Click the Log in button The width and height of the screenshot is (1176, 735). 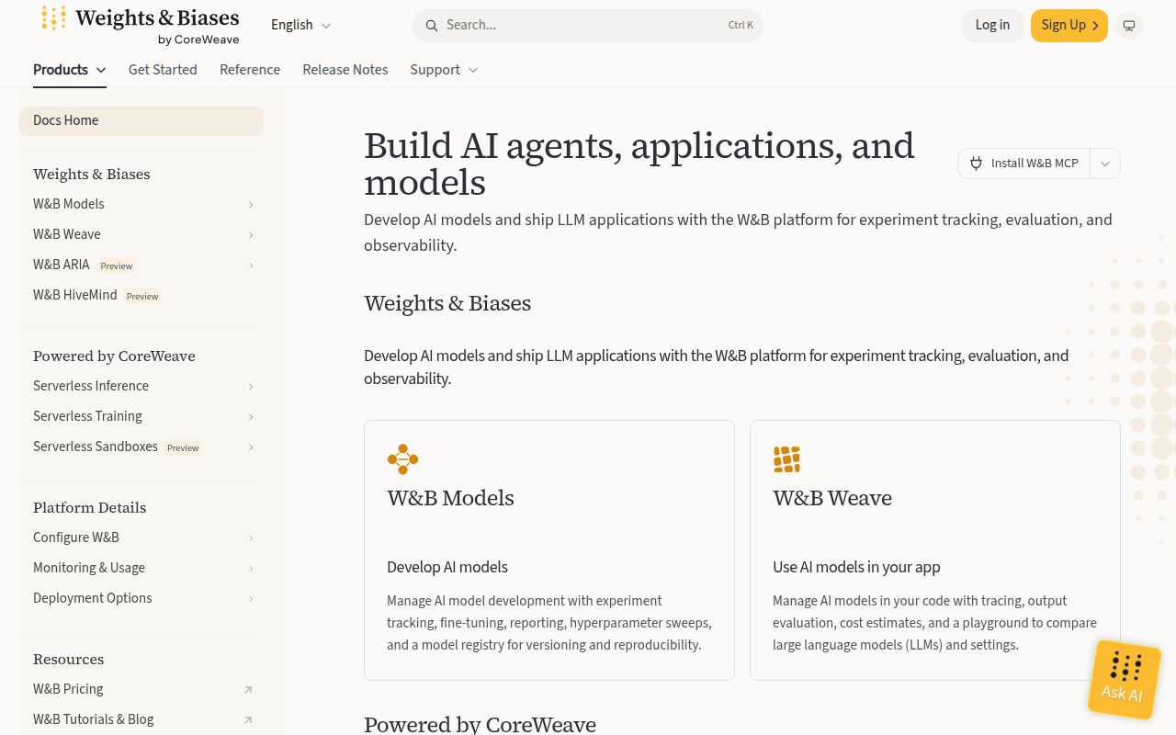click(x=992, y=26)
